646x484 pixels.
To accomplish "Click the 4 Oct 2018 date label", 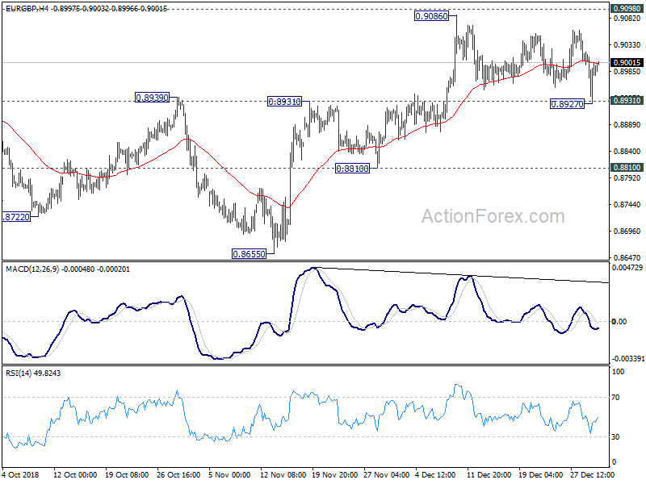I will (21, 474).
